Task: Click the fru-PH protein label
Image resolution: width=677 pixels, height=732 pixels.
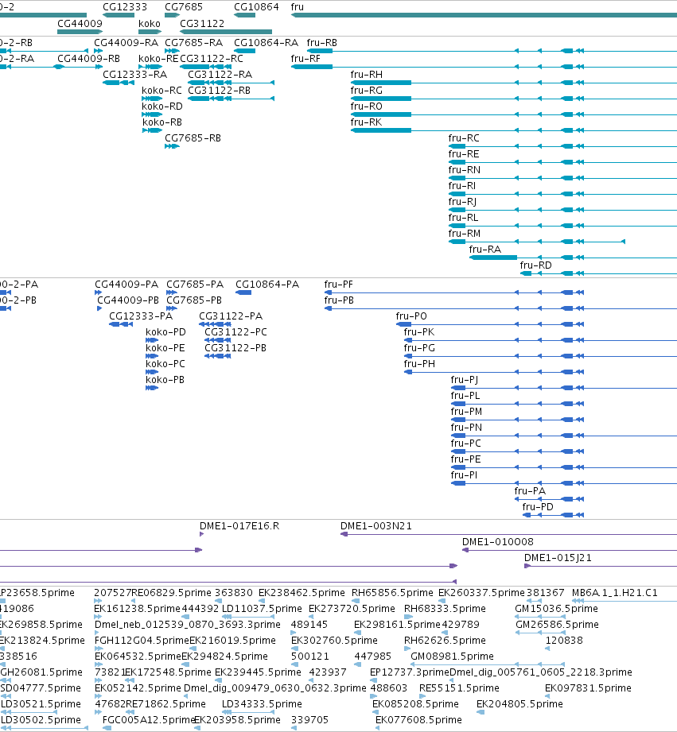Action: pyautogui.click(x=419, y=364)
